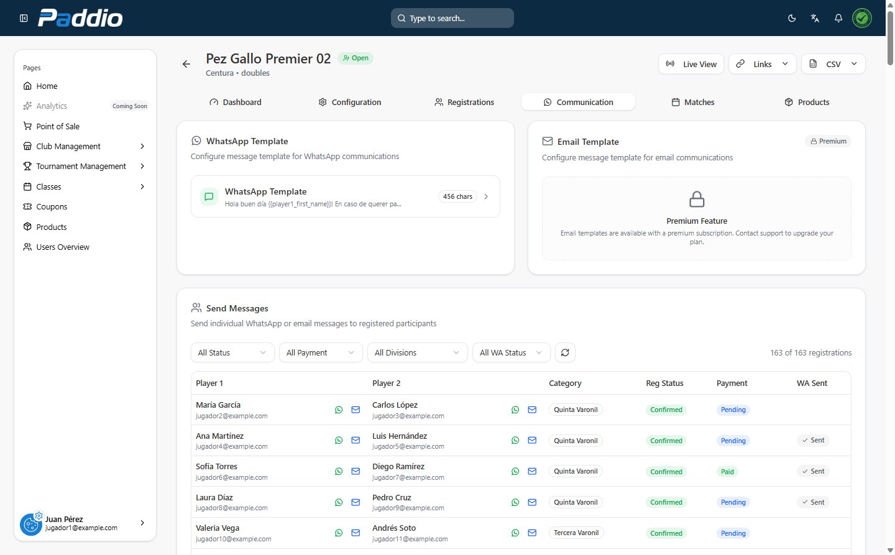Click the search input field
The height and width of the screenshot is (555, 895).
coord(452,18)
